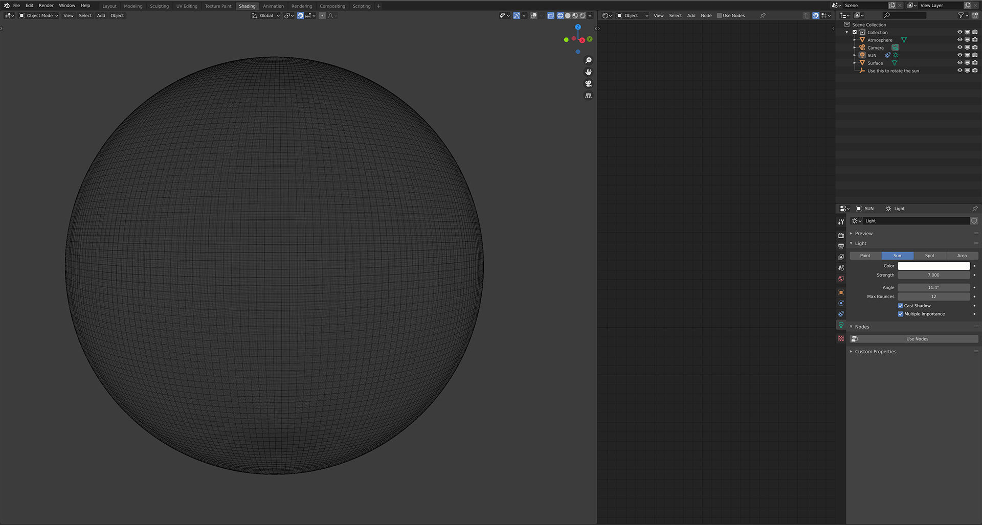
Task: Open the World properties tab
Action: (x=841, y=279)
